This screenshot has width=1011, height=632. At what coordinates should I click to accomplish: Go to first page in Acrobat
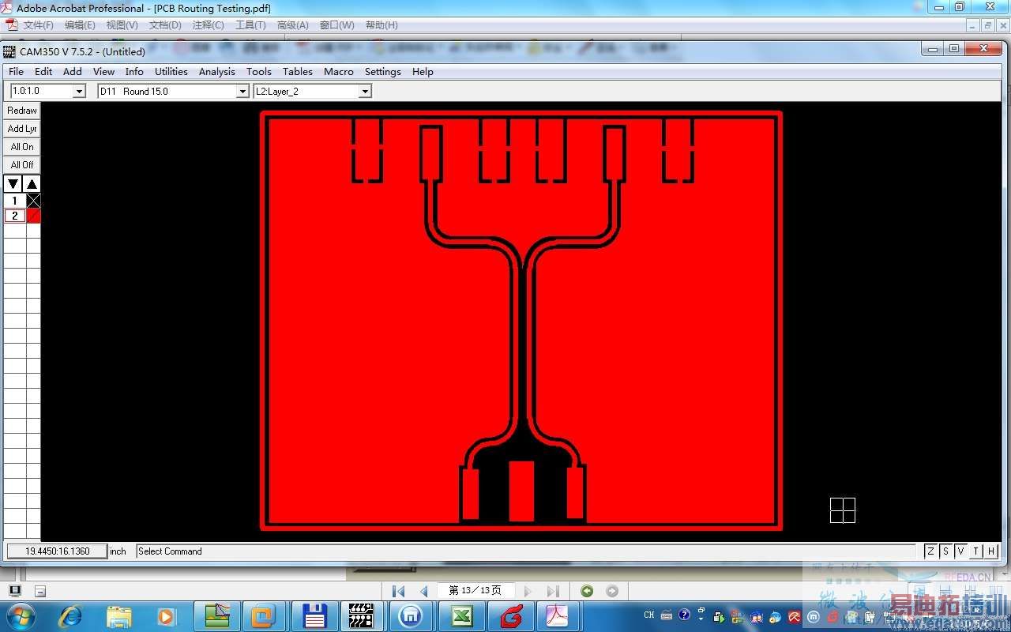(399, 591)
